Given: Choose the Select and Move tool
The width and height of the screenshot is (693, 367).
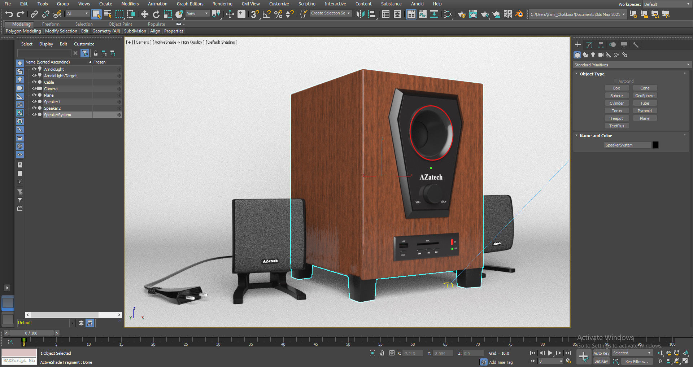Looking at the screenshot, I should pos(145,14).
